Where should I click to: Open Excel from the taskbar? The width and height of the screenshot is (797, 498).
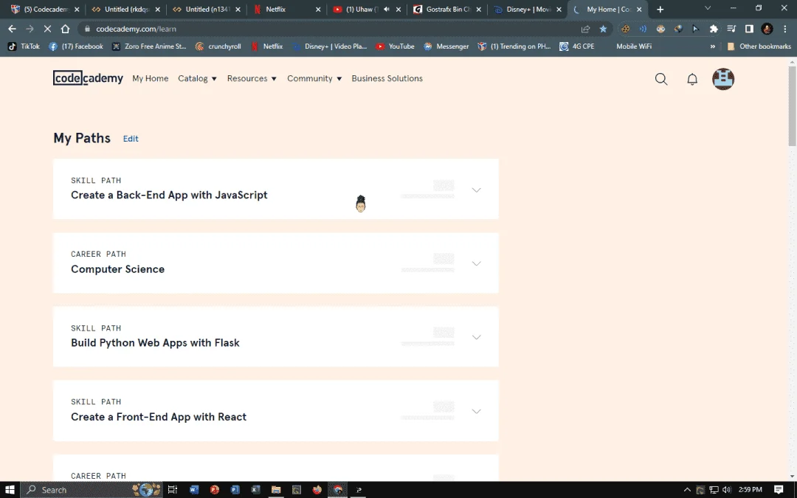point(255,490)
